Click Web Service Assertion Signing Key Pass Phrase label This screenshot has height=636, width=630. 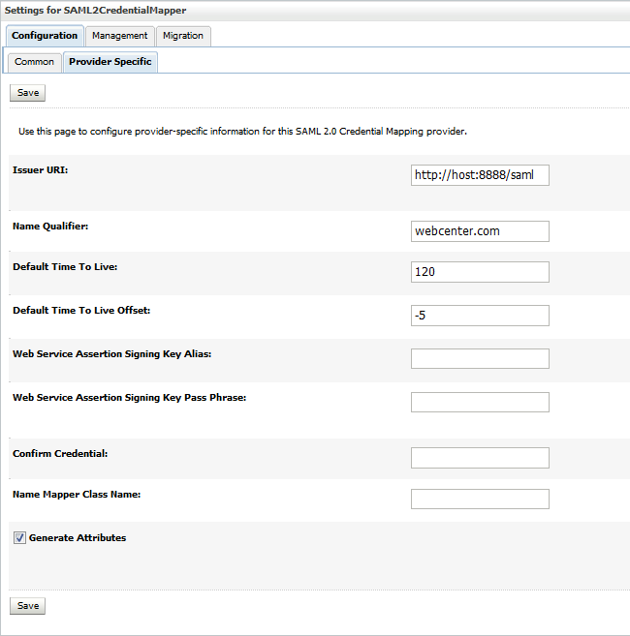(130, 398)
